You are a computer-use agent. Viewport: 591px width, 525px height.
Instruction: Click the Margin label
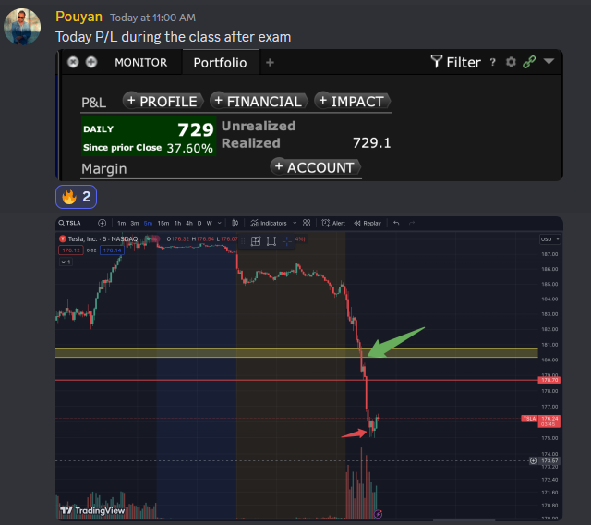click(104, 168)
